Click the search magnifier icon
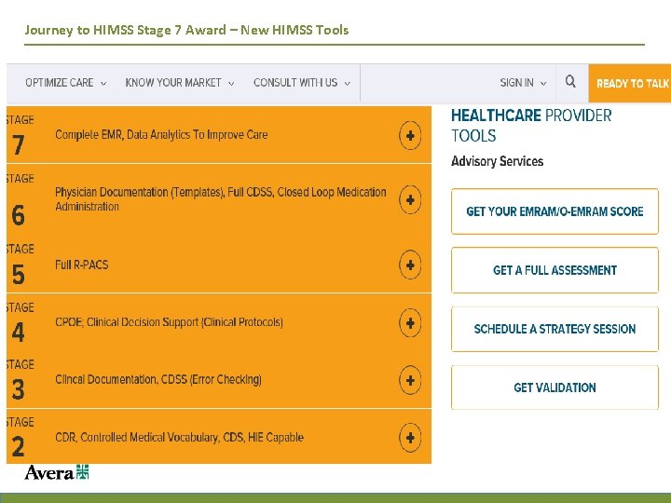 click(570, 81)
